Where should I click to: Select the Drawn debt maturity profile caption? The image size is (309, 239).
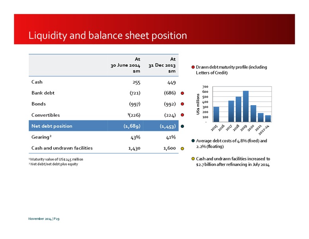point(231,70)
